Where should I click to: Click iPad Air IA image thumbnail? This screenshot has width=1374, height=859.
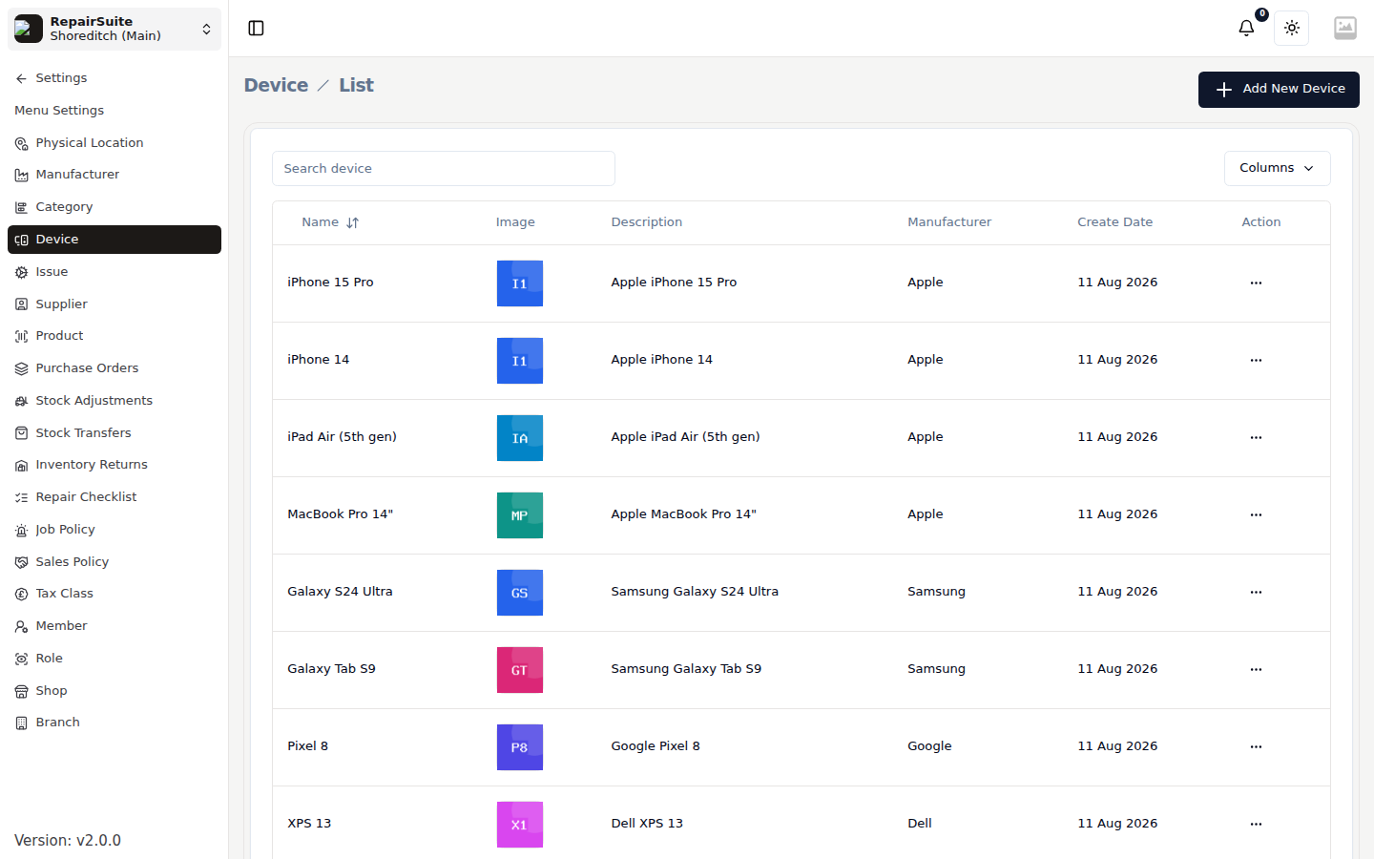520,438
